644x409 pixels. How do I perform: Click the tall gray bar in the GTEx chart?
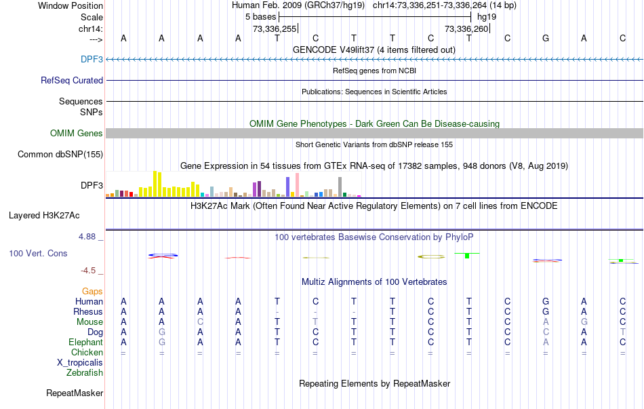tap(340, 187)
